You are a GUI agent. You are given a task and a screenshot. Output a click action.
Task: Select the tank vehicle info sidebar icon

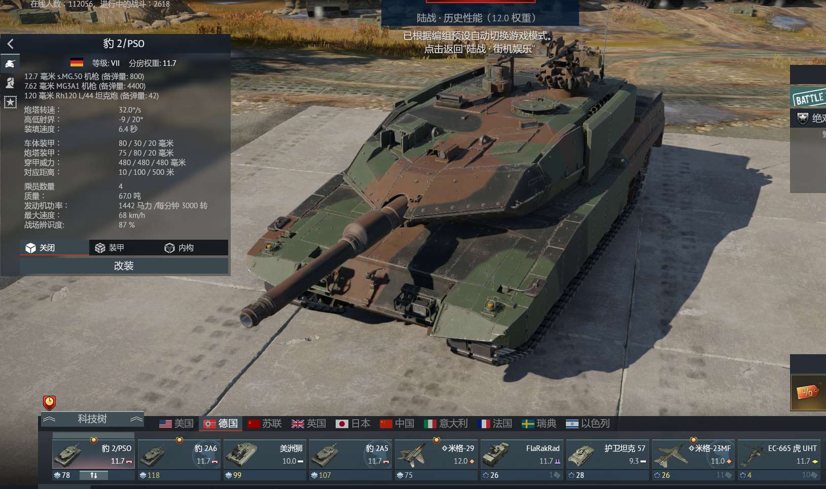(x=10, y=63)
